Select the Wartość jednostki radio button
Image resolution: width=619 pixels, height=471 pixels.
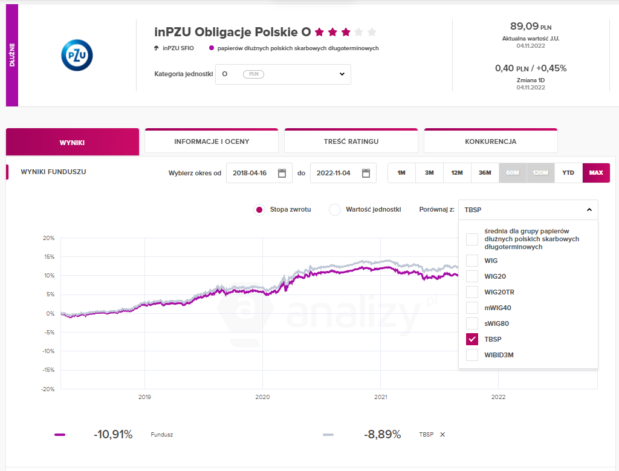335,210
